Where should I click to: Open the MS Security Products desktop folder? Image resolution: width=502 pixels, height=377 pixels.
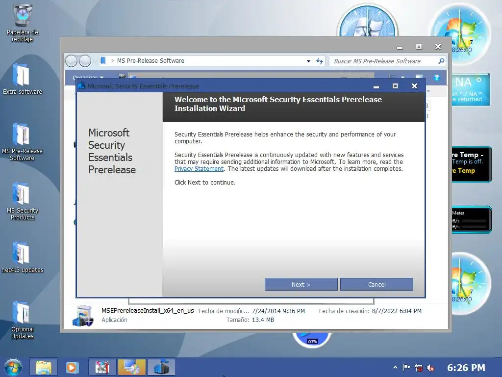tap(23, 201)
